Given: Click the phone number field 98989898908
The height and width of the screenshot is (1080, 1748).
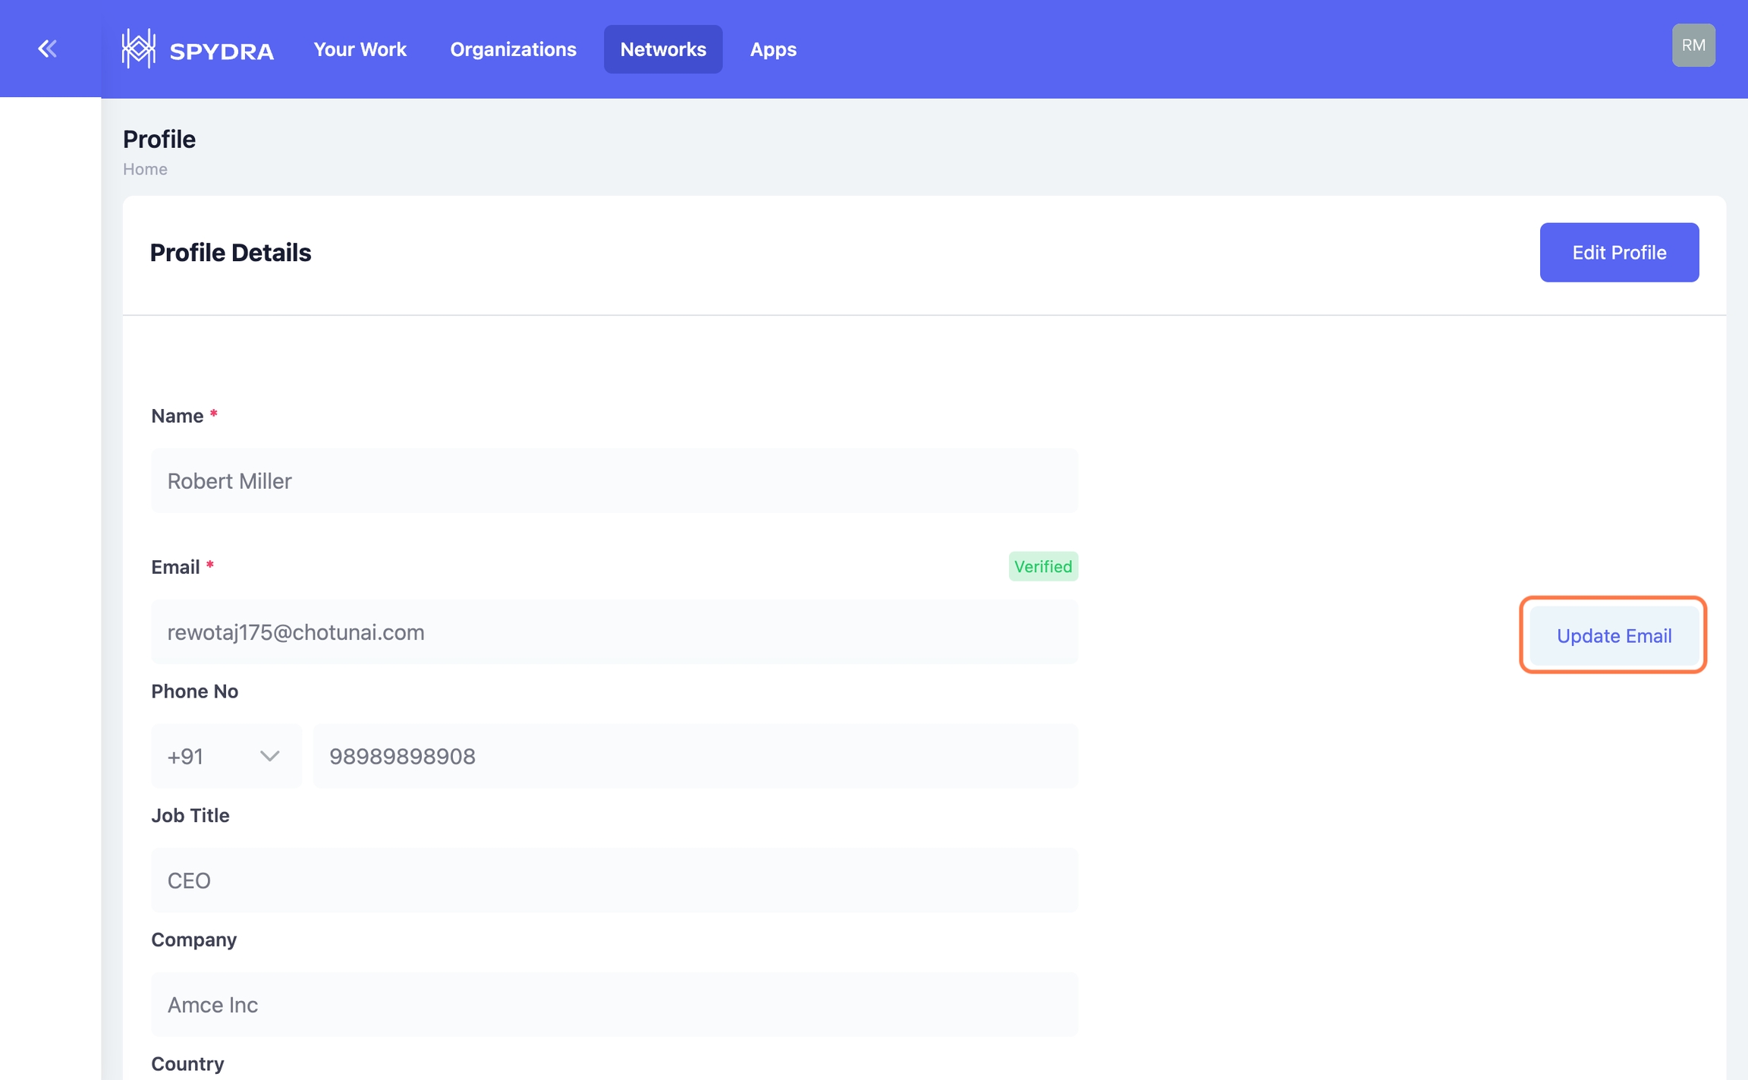Looking at the screenshot, I should coord(694,756).
